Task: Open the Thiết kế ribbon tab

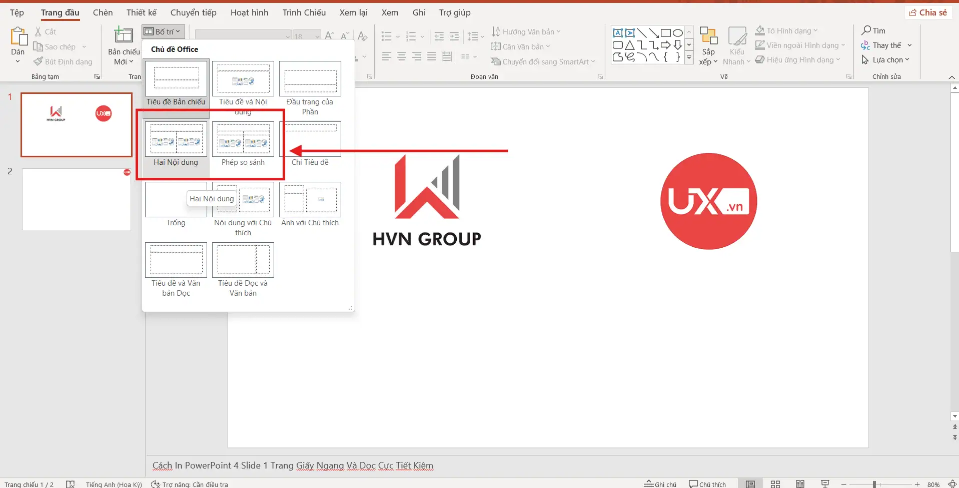Action: point(141,12)
